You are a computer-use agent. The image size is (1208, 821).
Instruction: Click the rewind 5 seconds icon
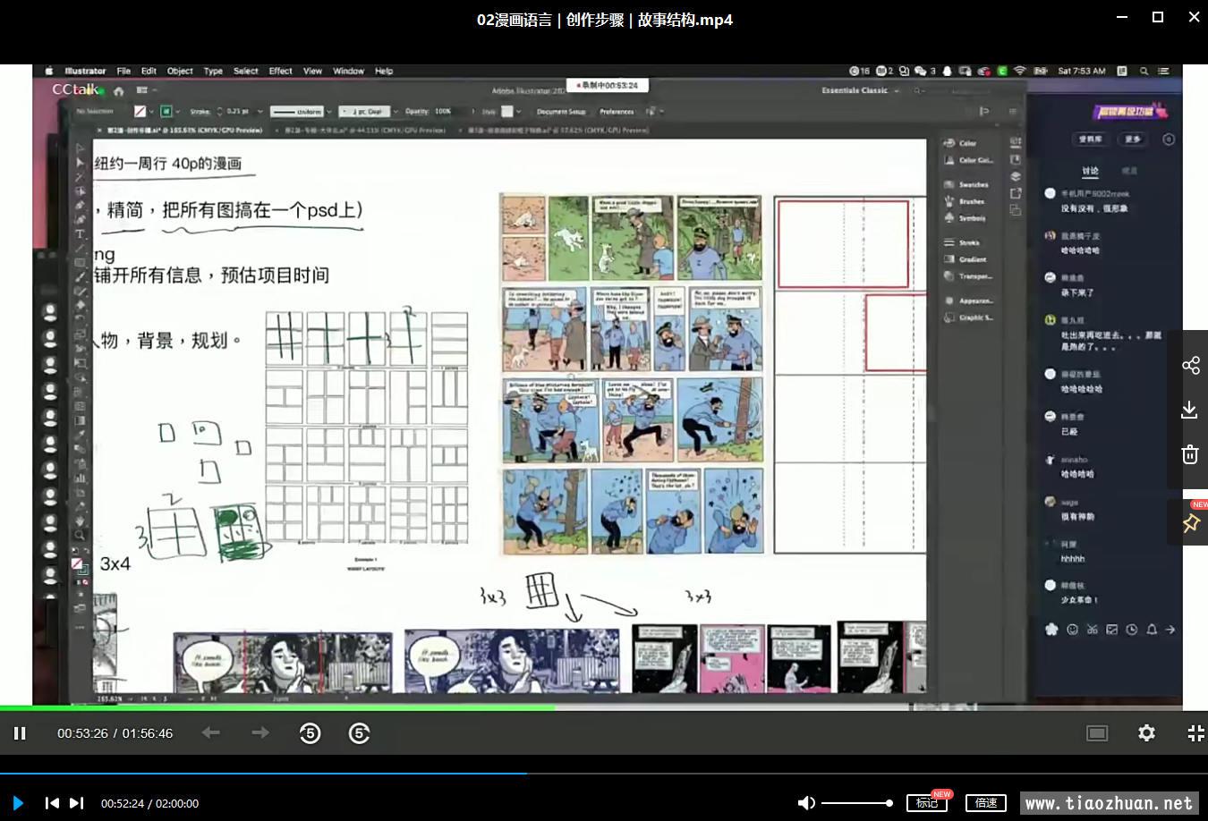[310, 733]
